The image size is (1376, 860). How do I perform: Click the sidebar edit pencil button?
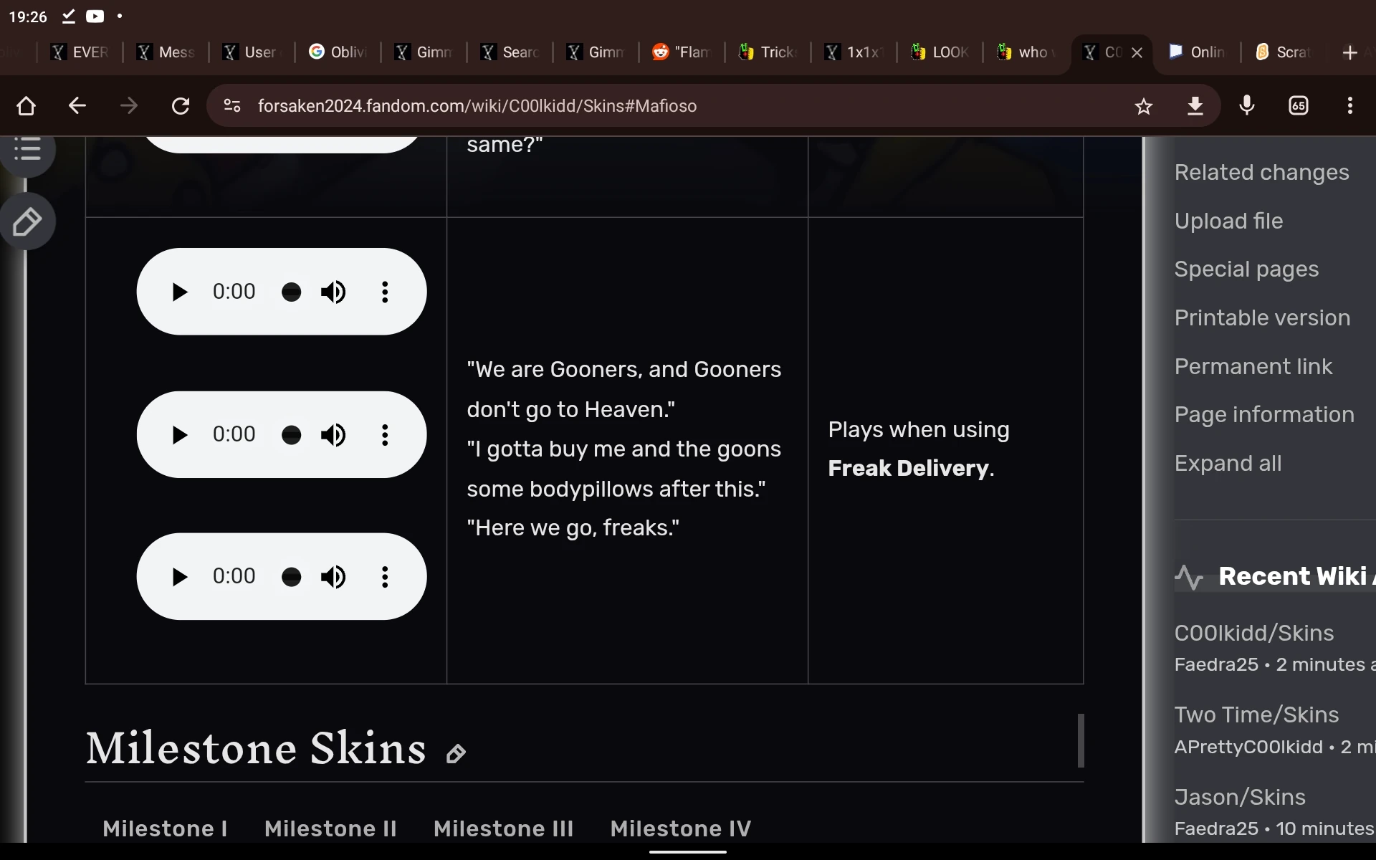pyautogui.click(x=27, y=222)
